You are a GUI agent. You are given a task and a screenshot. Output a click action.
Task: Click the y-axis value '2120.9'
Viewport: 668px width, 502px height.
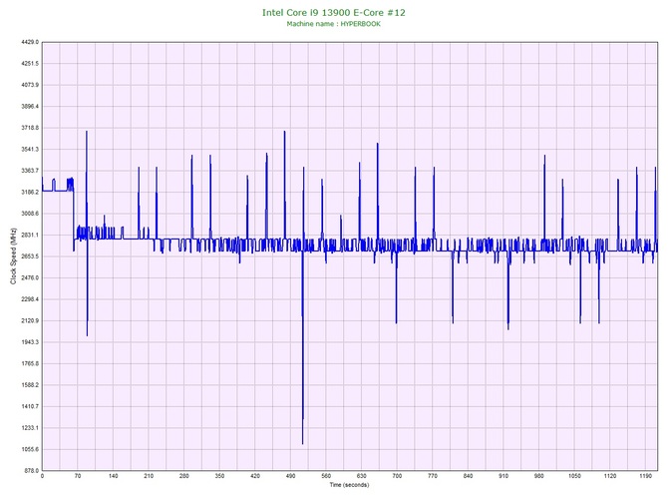(30, 320)
